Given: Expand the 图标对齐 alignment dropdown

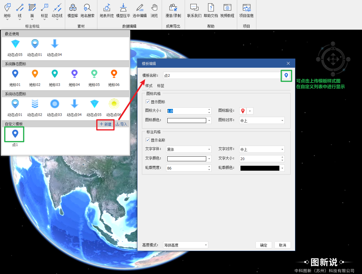Looking at the screenshot, I should (262, 121).
